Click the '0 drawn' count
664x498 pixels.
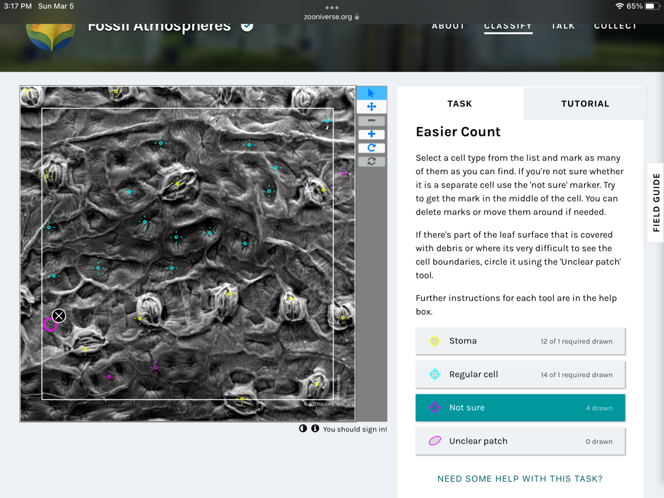click(599, 441)
